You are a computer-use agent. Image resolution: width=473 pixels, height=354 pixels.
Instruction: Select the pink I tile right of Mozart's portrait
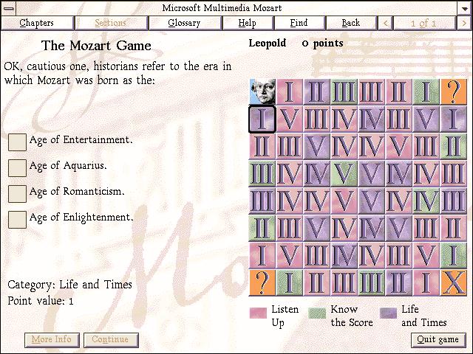[290, 91]
